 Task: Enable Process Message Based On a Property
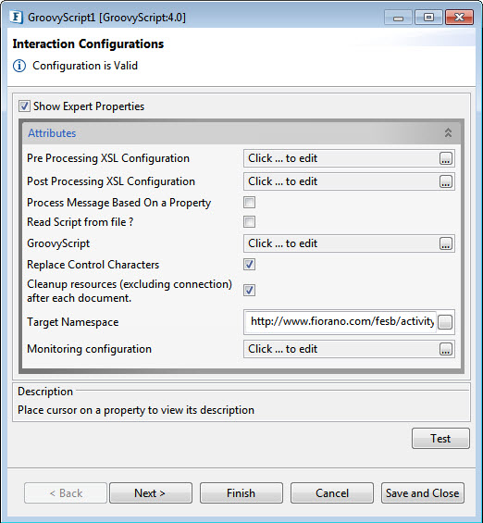click(x=249, y=203)
